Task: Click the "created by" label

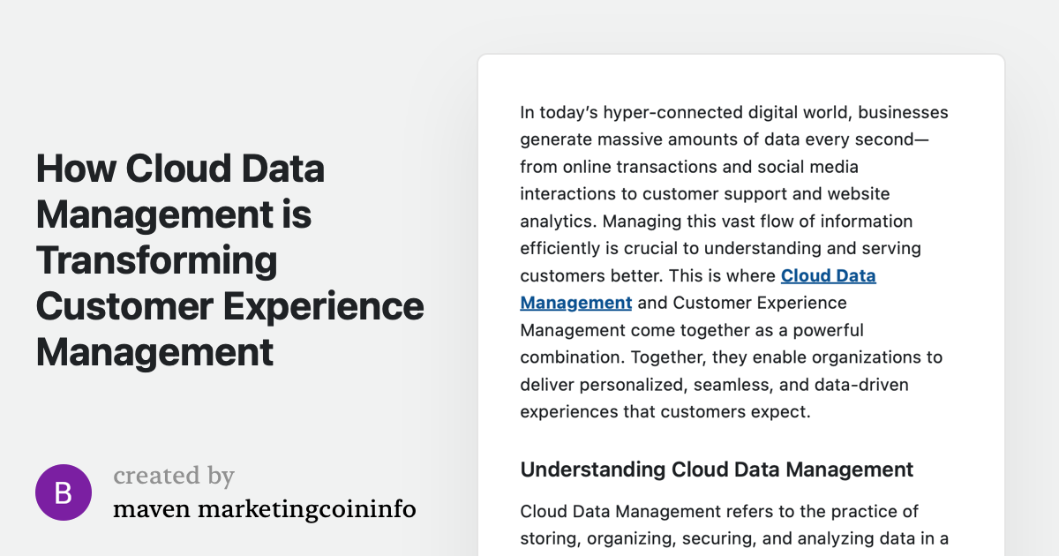Action: 174,476
